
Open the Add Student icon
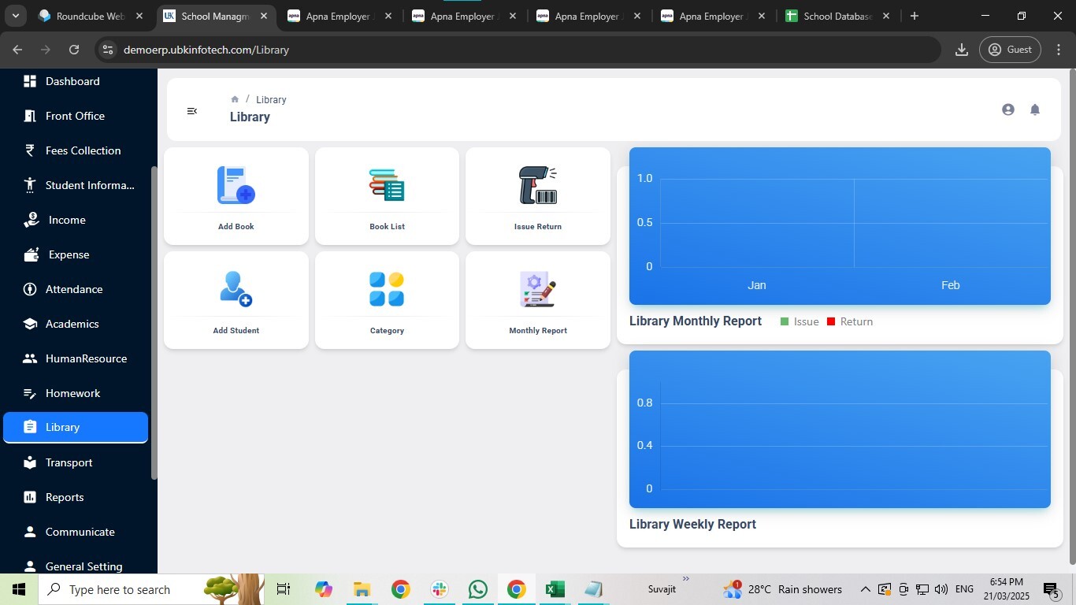(x=236, y=288)
